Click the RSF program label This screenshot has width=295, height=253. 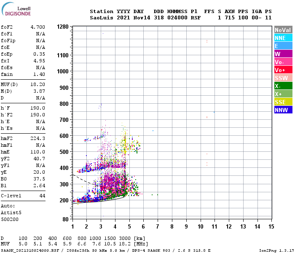(196, 18)
